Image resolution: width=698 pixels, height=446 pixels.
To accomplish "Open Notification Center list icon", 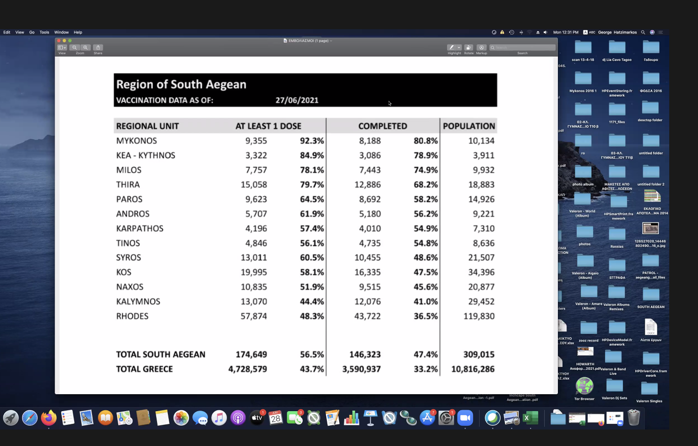I will (x=661, y=32).
